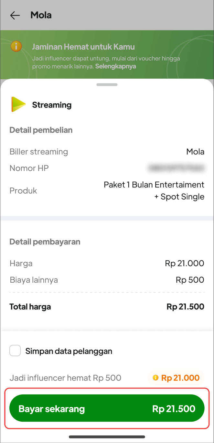214x443 pixels.
Task: Tap the Jaminan Hemat untuk Kamu heading
Action: coord(83,47)
